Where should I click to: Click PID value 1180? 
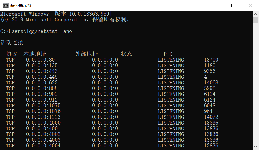(210, 66)
